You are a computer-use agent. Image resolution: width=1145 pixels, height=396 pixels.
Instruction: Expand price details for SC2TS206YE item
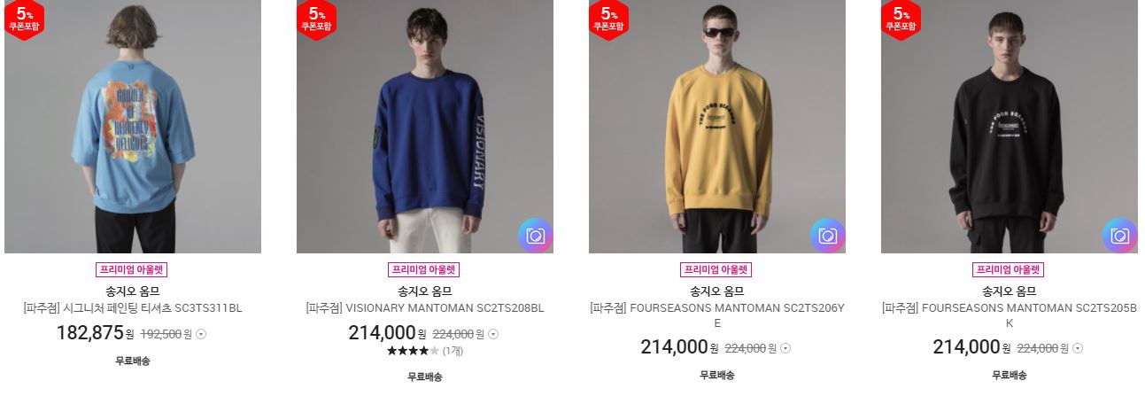pyautogui.click(x=785, y=348)
